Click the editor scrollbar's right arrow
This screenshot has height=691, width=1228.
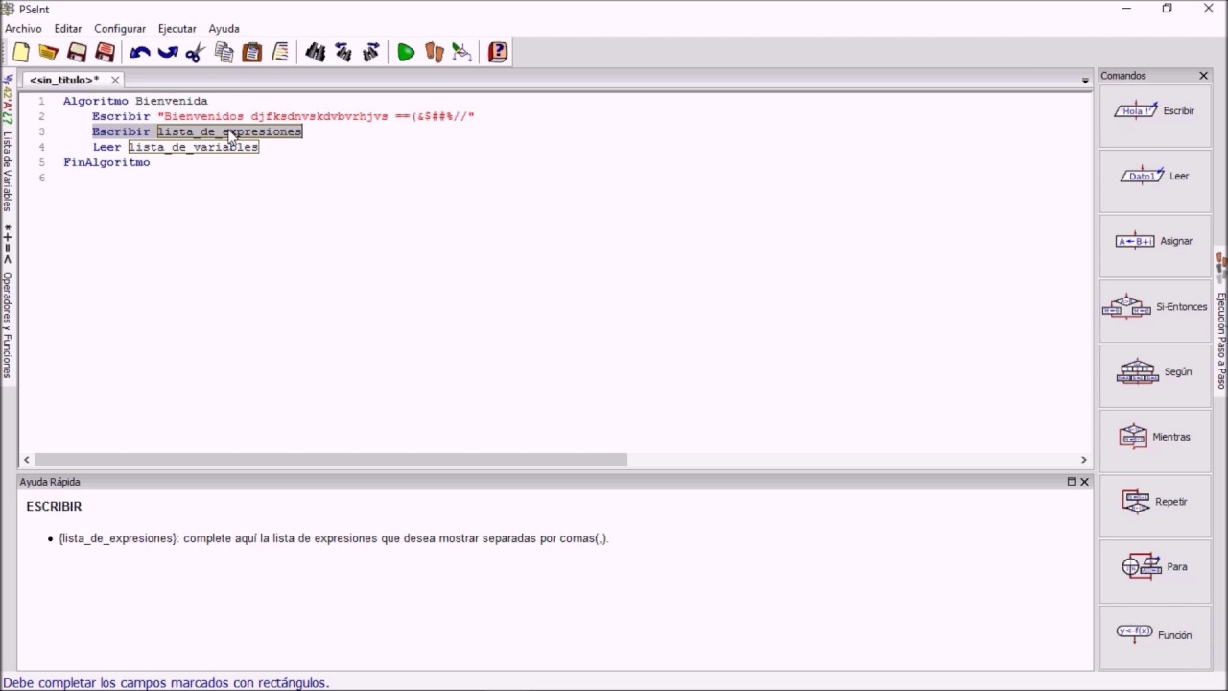click(x=1084, y=460)
